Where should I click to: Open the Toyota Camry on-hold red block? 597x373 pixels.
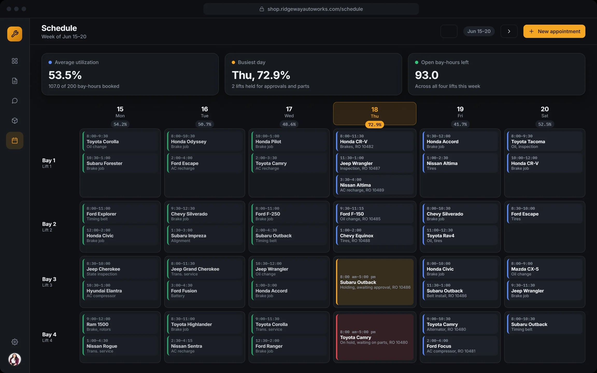coord(375,337)
